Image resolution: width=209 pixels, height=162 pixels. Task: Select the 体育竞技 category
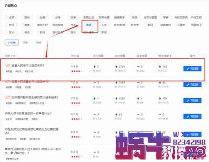(x=166, y=25)
